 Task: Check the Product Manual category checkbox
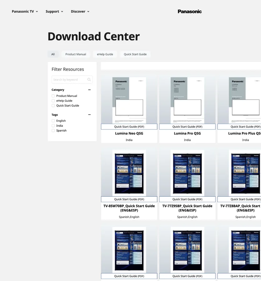point(53,96)
